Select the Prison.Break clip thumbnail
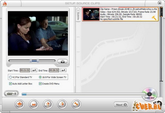 click(91, 14)
